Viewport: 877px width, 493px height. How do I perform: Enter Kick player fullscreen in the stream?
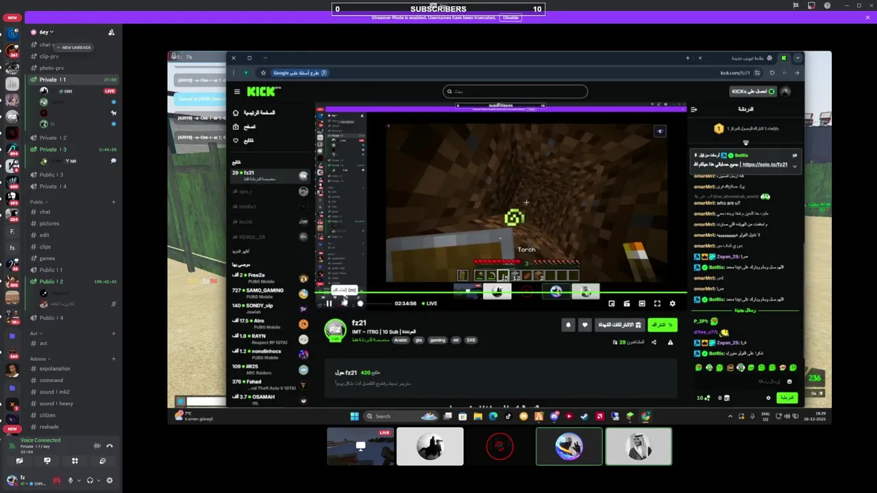[x=657, y=303]
